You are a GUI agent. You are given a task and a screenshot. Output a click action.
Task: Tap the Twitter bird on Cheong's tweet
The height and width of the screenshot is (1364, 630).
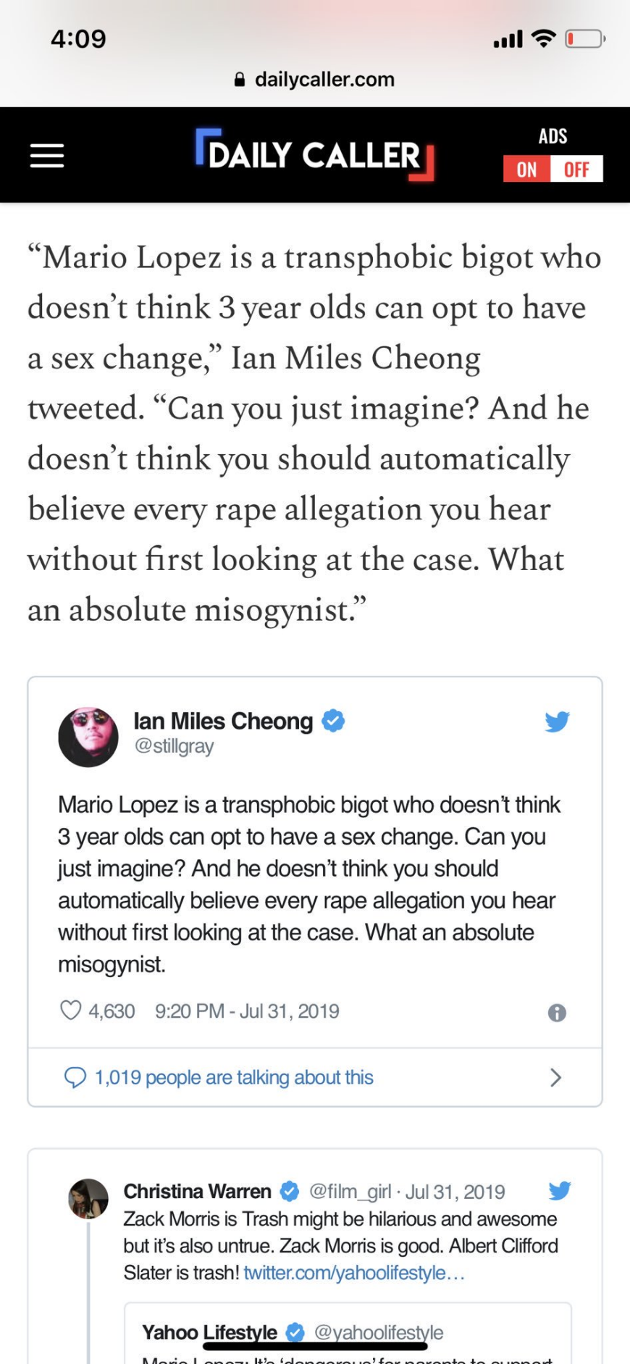click(x=557, y=721)
